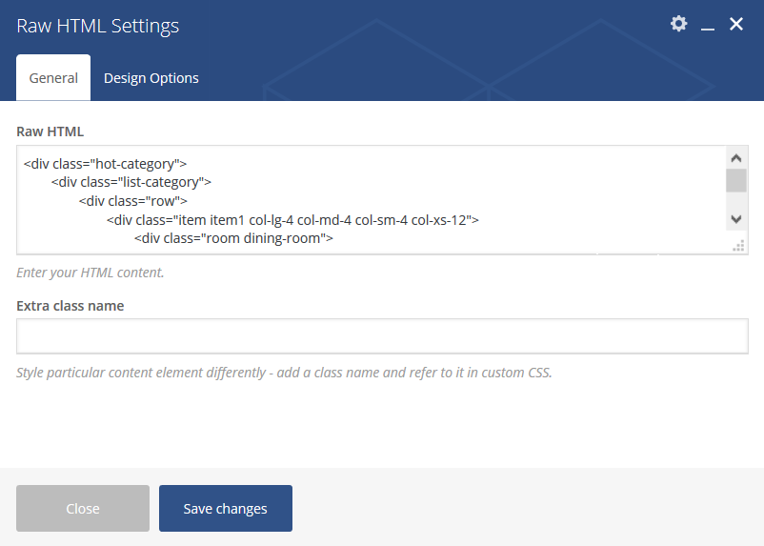The image size is (764, 546).
Task: Place cursor in the item1 col-lg-4 line
Action: [x=292, y=220]
